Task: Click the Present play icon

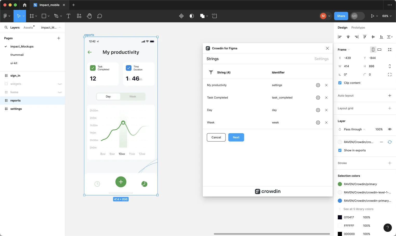Action: pos(372,16)
